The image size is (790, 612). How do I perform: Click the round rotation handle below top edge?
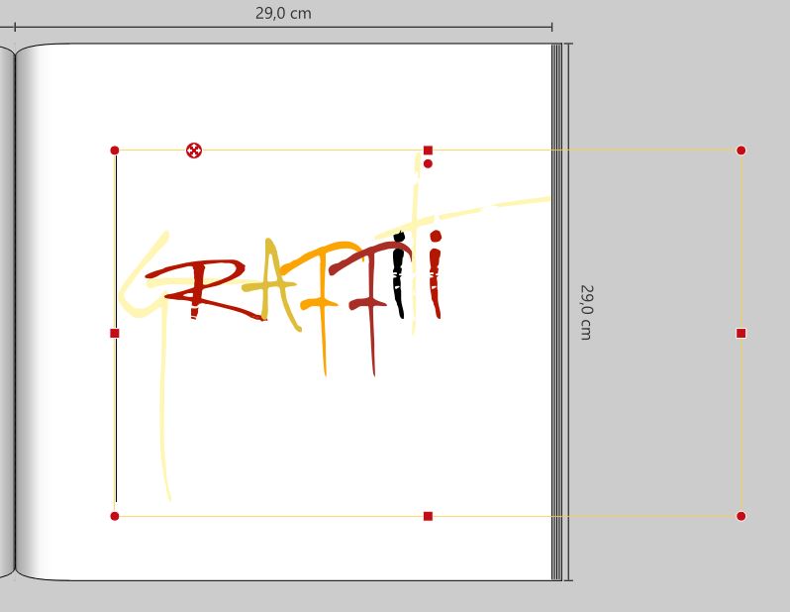click(428, 163)
